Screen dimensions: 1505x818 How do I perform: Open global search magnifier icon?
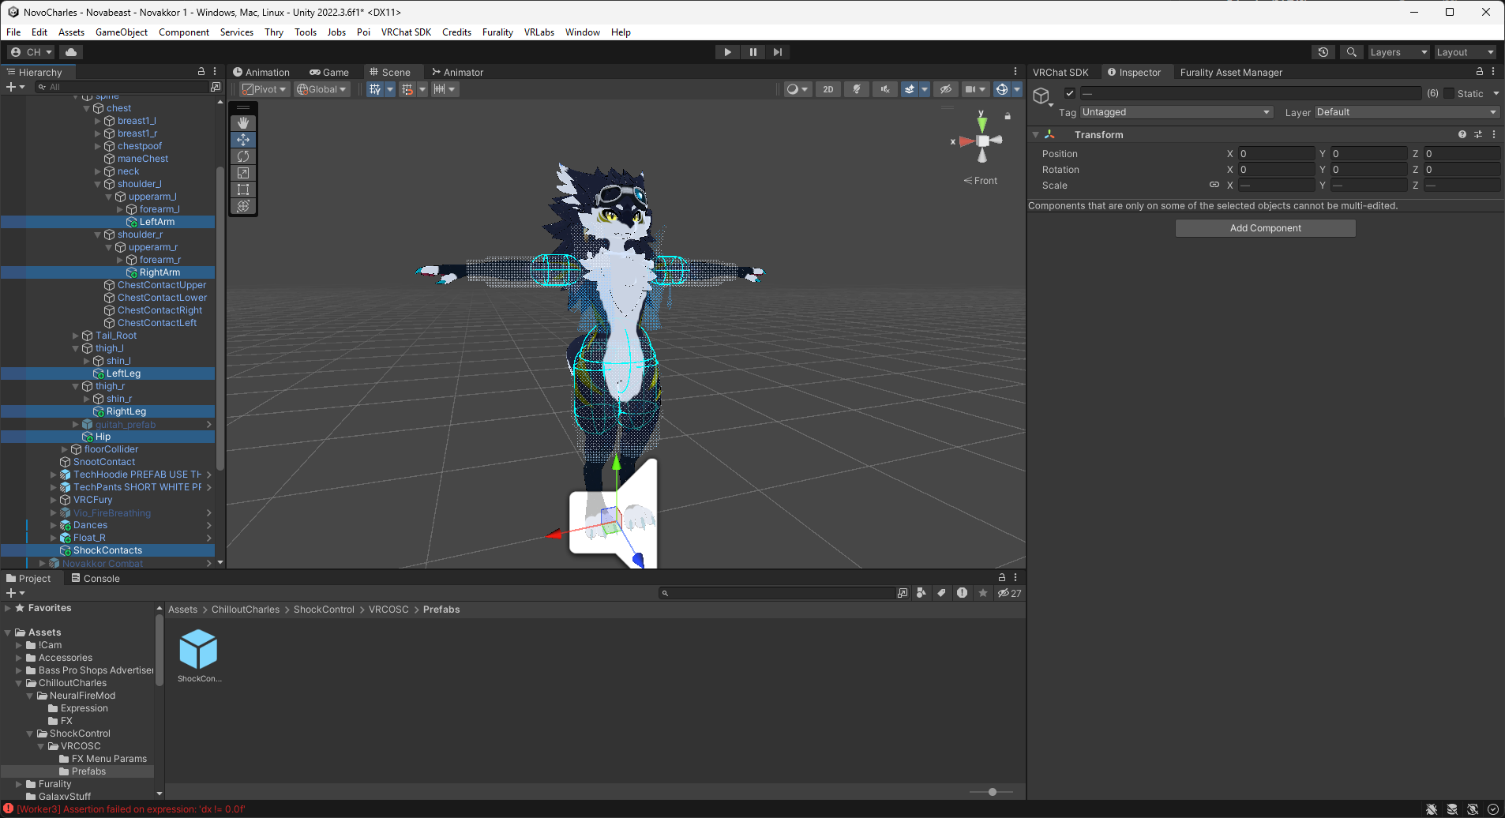tap(1352, 52)
